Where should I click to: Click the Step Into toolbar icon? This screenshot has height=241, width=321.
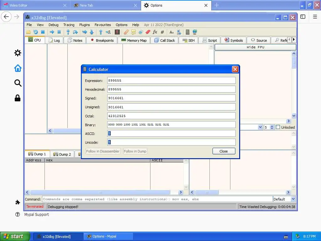(68, 32)
